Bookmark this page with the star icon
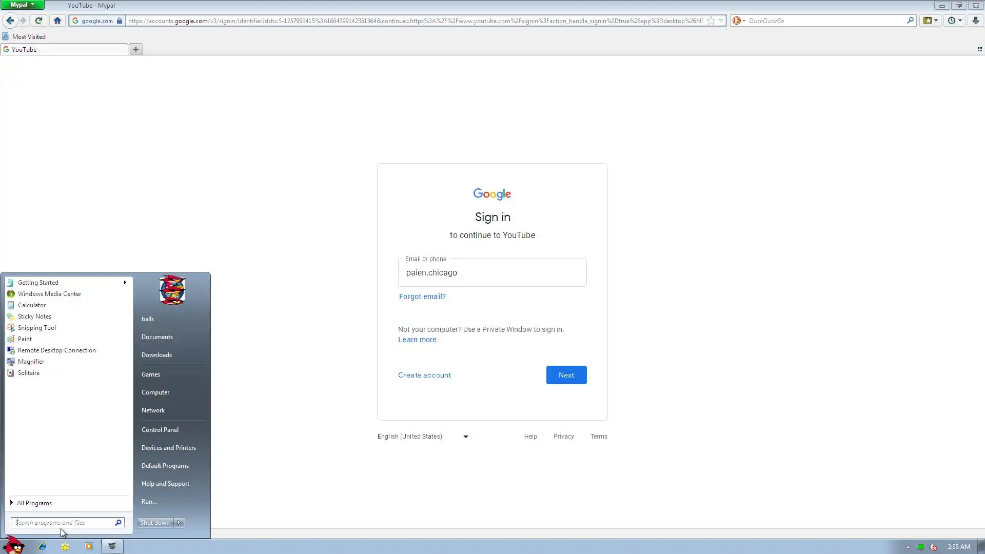985x554 pixels. (711, 21)
